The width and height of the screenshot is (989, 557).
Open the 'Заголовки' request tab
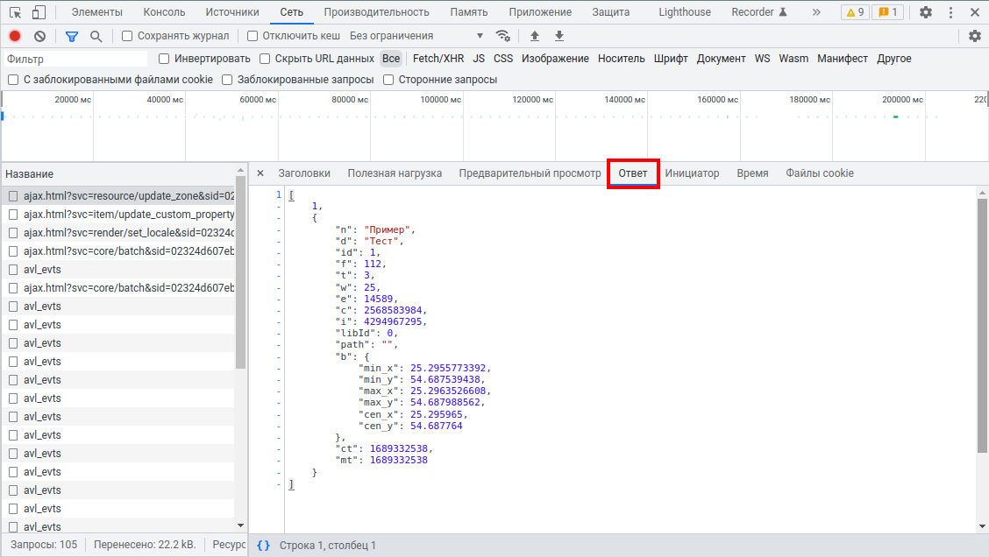[x=304, y=173]
